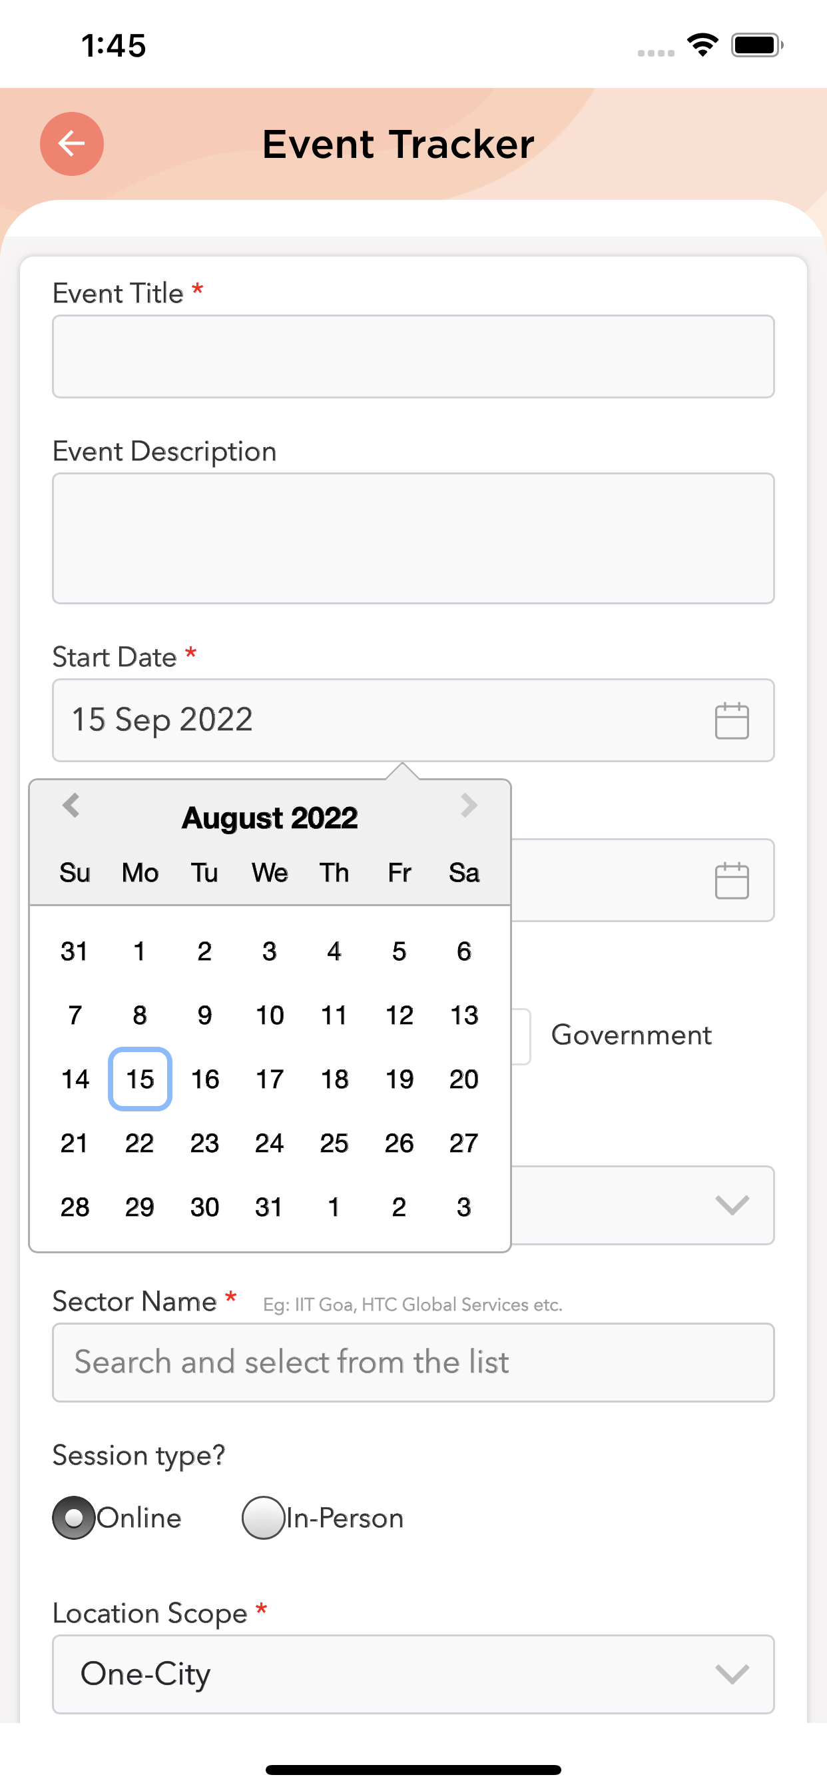Click the August 2022 calendar header
This screenshot has height=1791, width=827.
[x=270, y=818]
